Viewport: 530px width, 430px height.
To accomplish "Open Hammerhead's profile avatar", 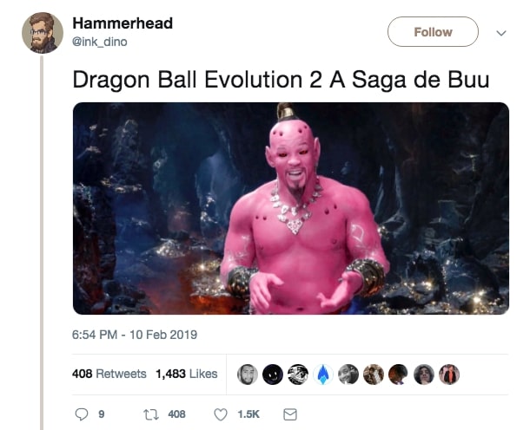I will pos(43,33).
